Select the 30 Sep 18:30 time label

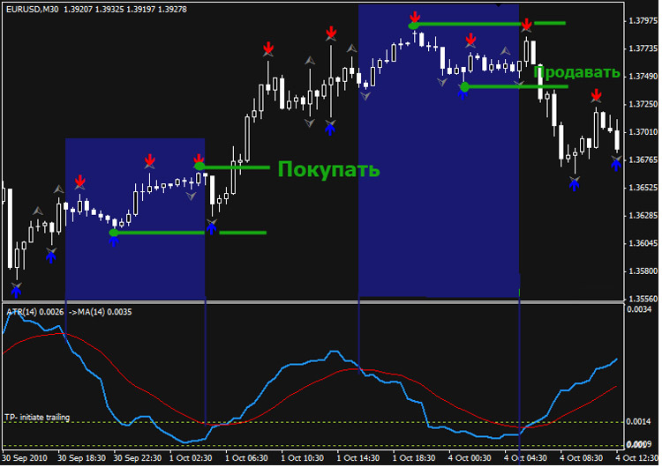click(x=83, y=459)
